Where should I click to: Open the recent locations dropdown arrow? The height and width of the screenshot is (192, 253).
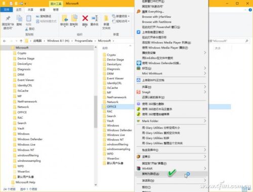[x=16, y=41]
